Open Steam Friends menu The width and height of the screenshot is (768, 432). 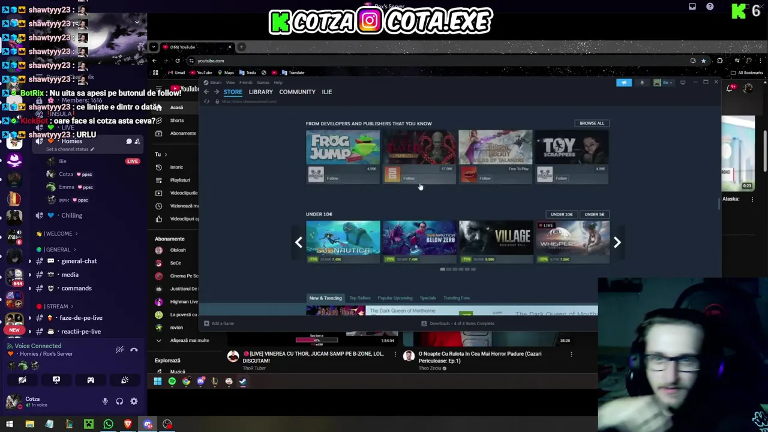[x=246, y=83]
